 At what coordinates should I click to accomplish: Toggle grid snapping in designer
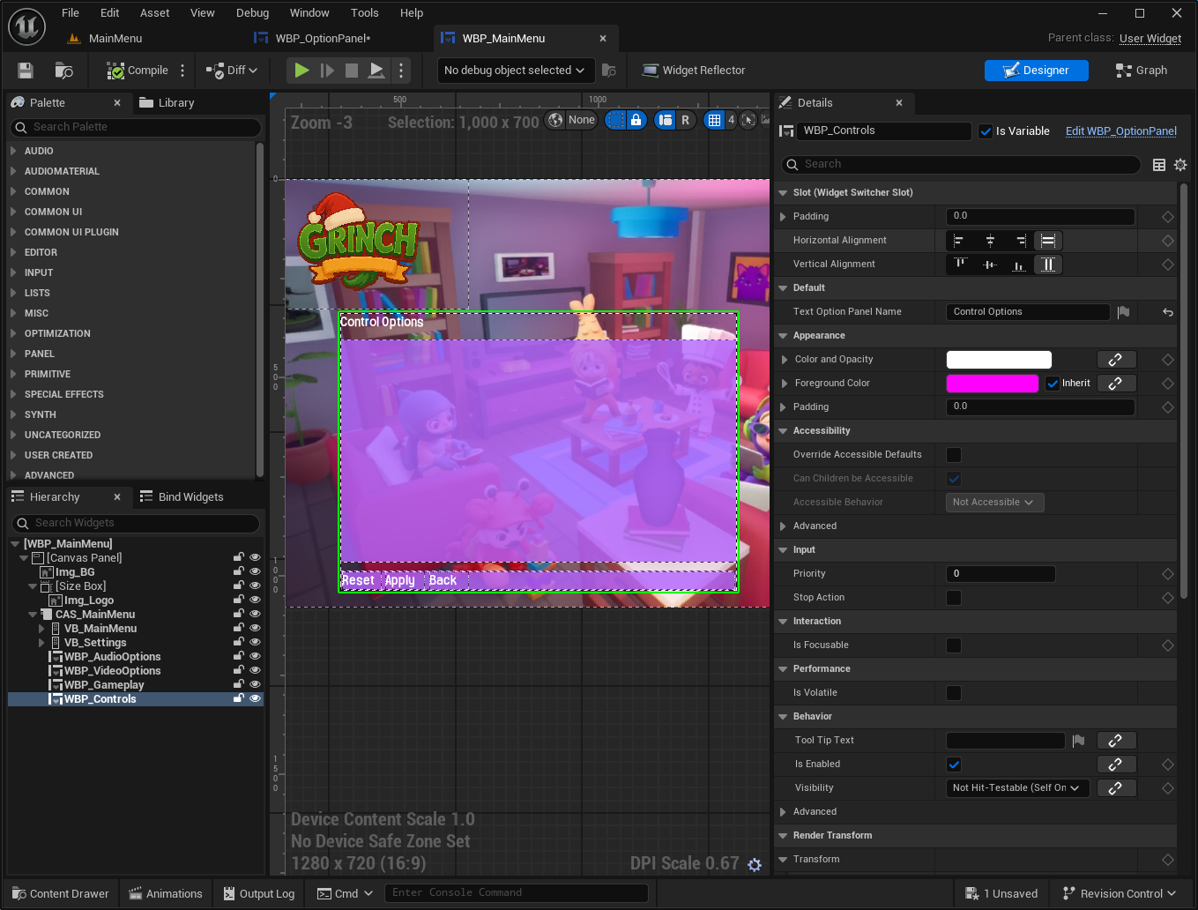[x=714, y=120]
